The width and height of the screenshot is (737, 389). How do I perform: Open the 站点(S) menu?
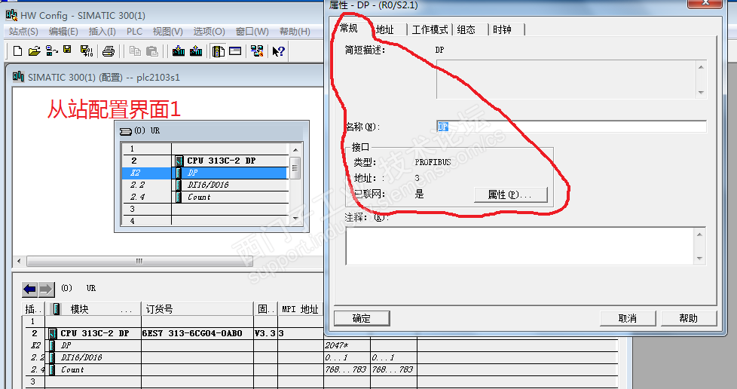click(23, 32)
